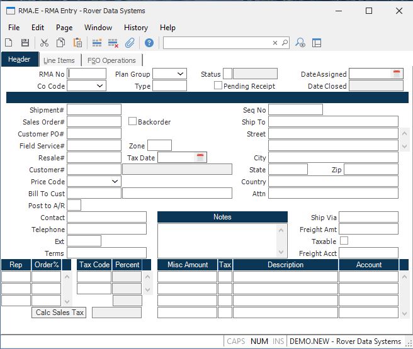The height and width of the screenshot is (349, 413).
Task: Click the Paste clipboard icon
Action: (77, 43)
